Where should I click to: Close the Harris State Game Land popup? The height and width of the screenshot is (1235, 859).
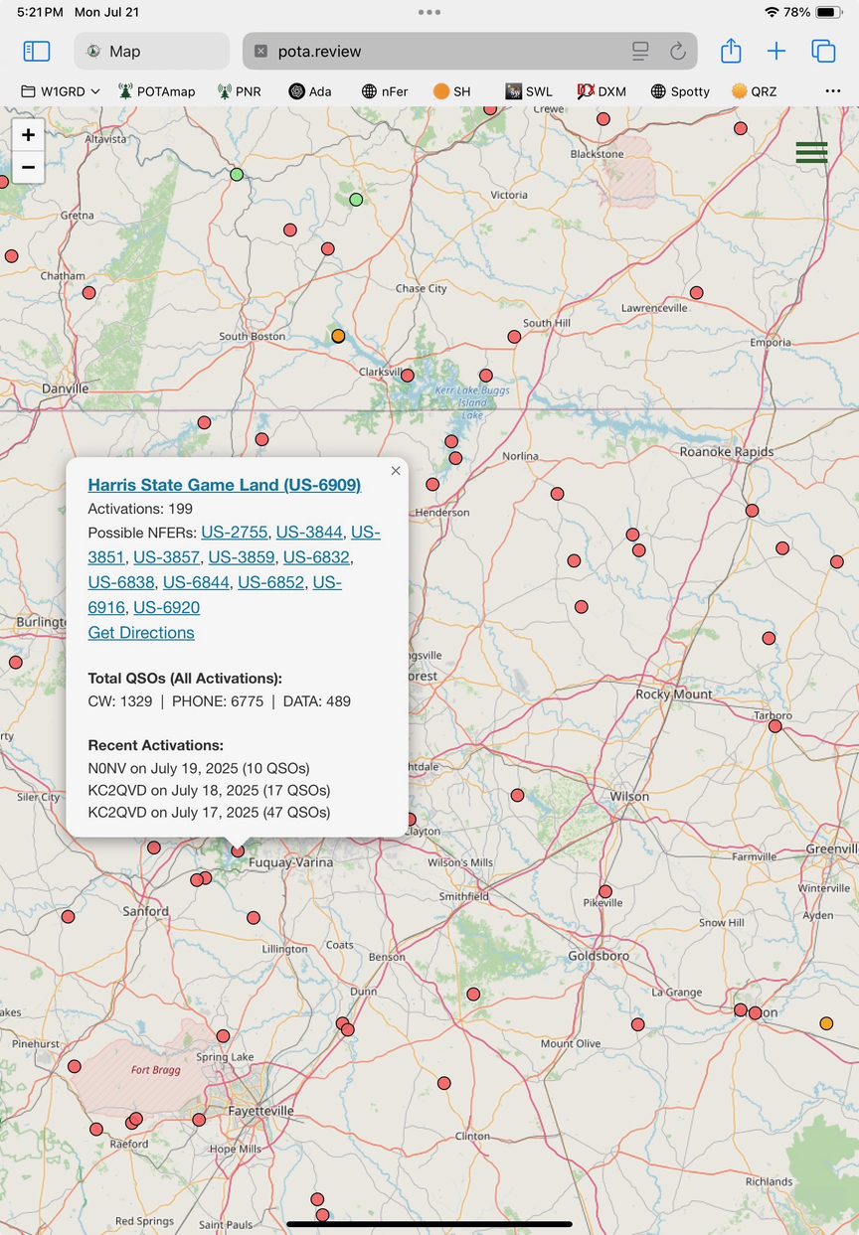pos(396,471)
